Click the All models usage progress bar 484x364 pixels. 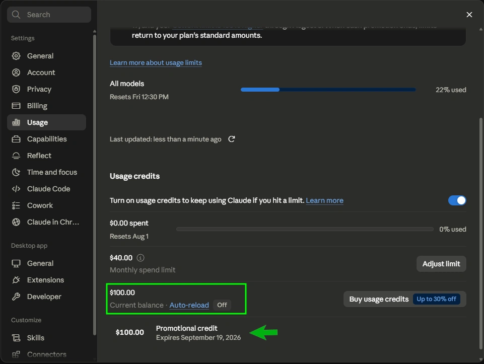[x=328, y=90]
